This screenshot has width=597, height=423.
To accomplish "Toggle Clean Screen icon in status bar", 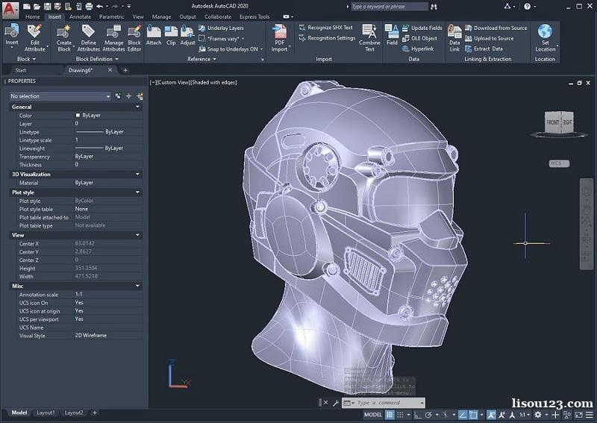I will point(578,415).
